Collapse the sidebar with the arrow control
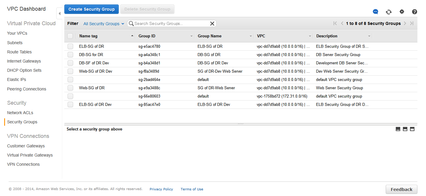This screenshot has height=196, width=426. 59,13
